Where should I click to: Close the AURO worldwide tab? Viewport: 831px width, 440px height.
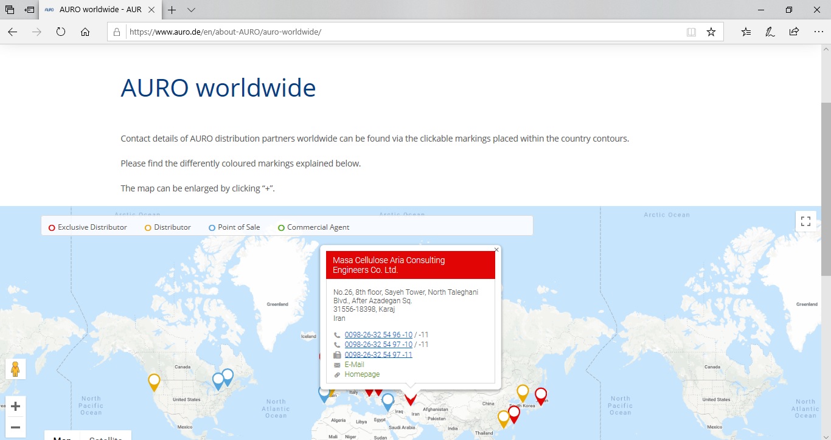click(153, 10)
